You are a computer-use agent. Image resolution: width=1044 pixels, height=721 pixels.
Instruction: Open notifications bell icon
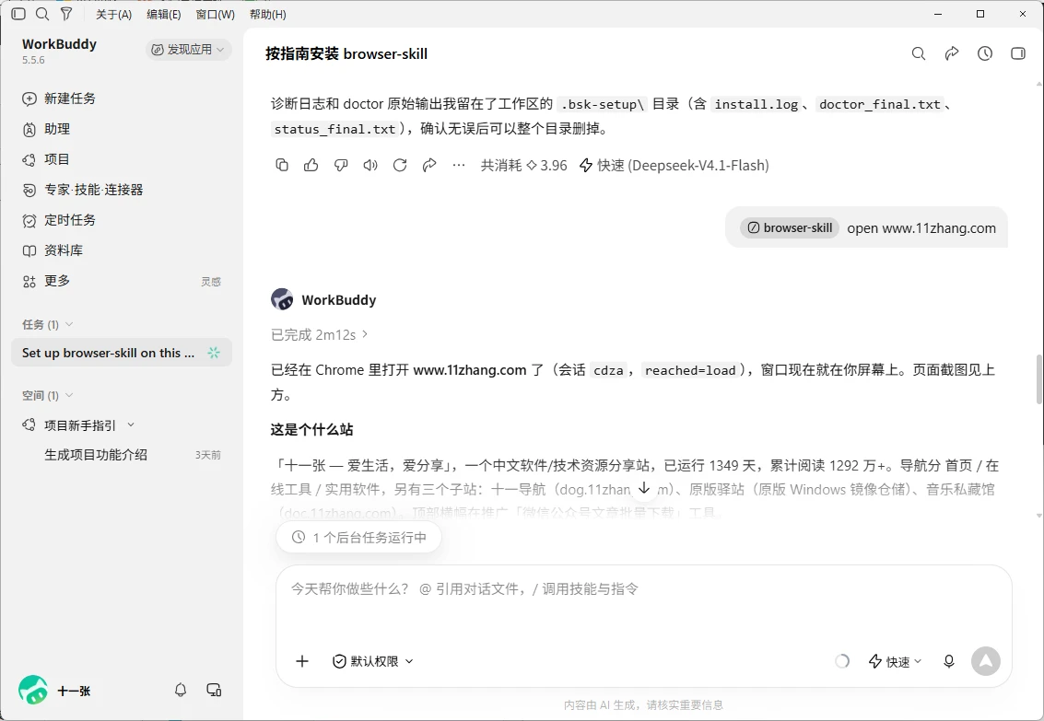point(181,691)
